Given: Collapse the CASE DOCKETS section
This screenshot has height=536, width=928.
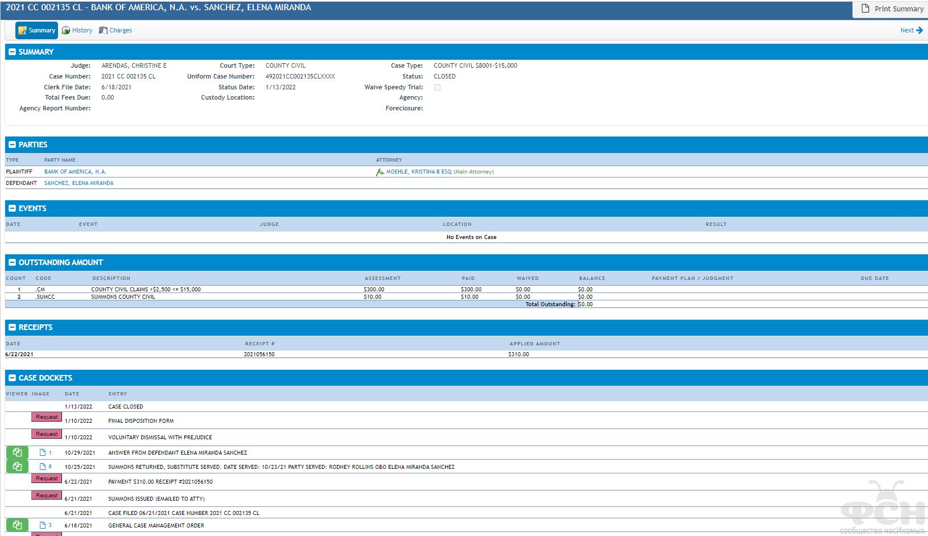Looking at the screenshot, I should click(12, 378).
